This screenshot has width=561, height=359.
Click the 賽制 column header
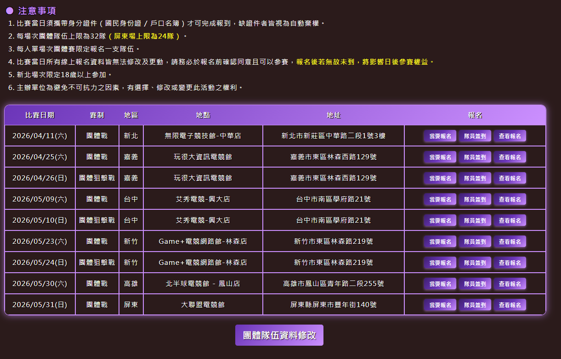pos(97,115)
